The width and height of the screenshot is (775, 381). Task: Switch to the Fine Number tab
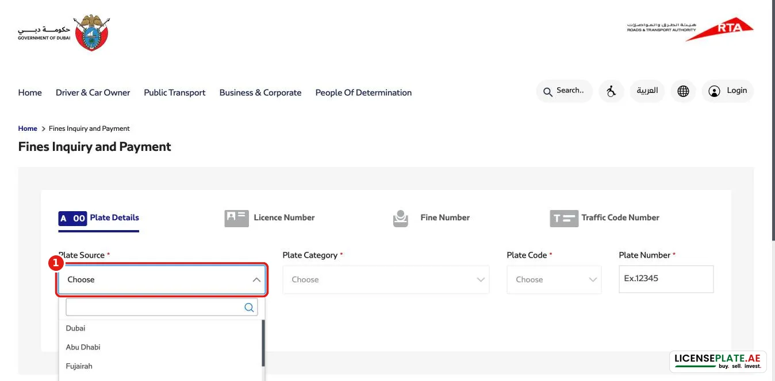431,218
